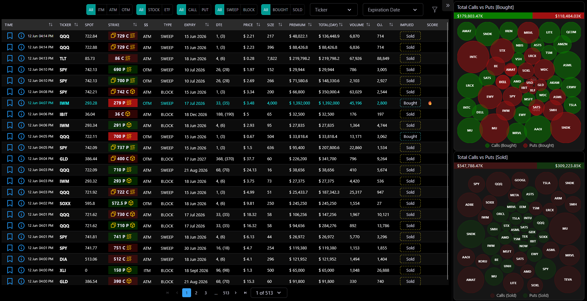This screenshot has height=301, width=587.
Task: Click the ADBE bubble in Sold chart
Action: 469,204
